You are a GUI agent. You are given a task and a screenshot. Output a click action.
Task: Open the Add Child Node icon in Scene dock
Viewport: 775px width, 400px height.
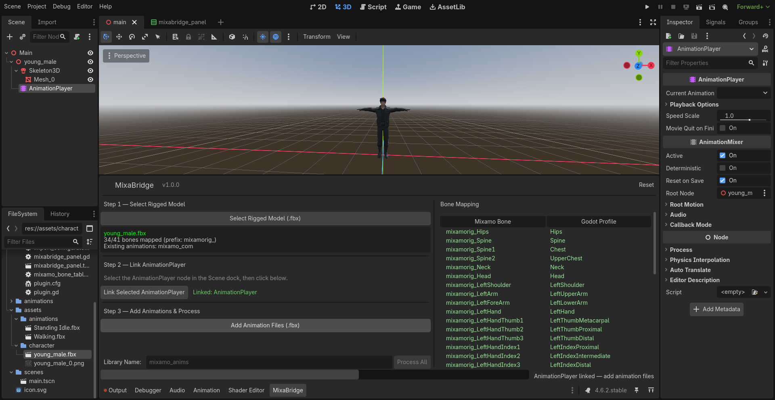point(10,37)
